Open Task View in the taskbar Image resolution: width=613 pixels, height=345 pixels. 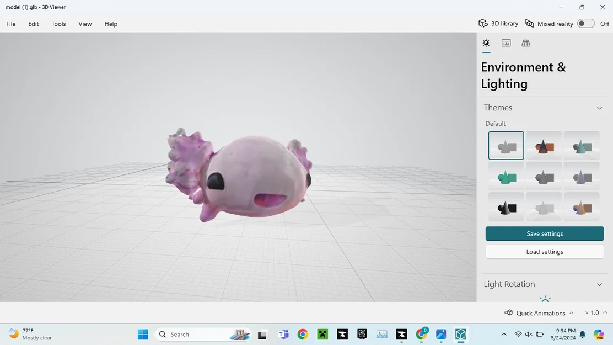coord(262,335)
